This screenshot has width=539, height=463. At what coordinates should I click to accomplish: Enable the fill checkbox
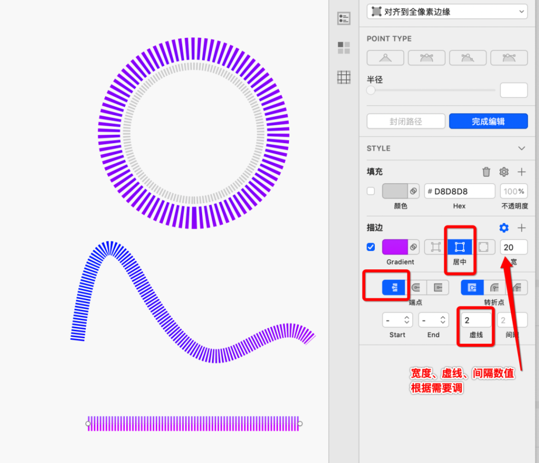[371, 191]
